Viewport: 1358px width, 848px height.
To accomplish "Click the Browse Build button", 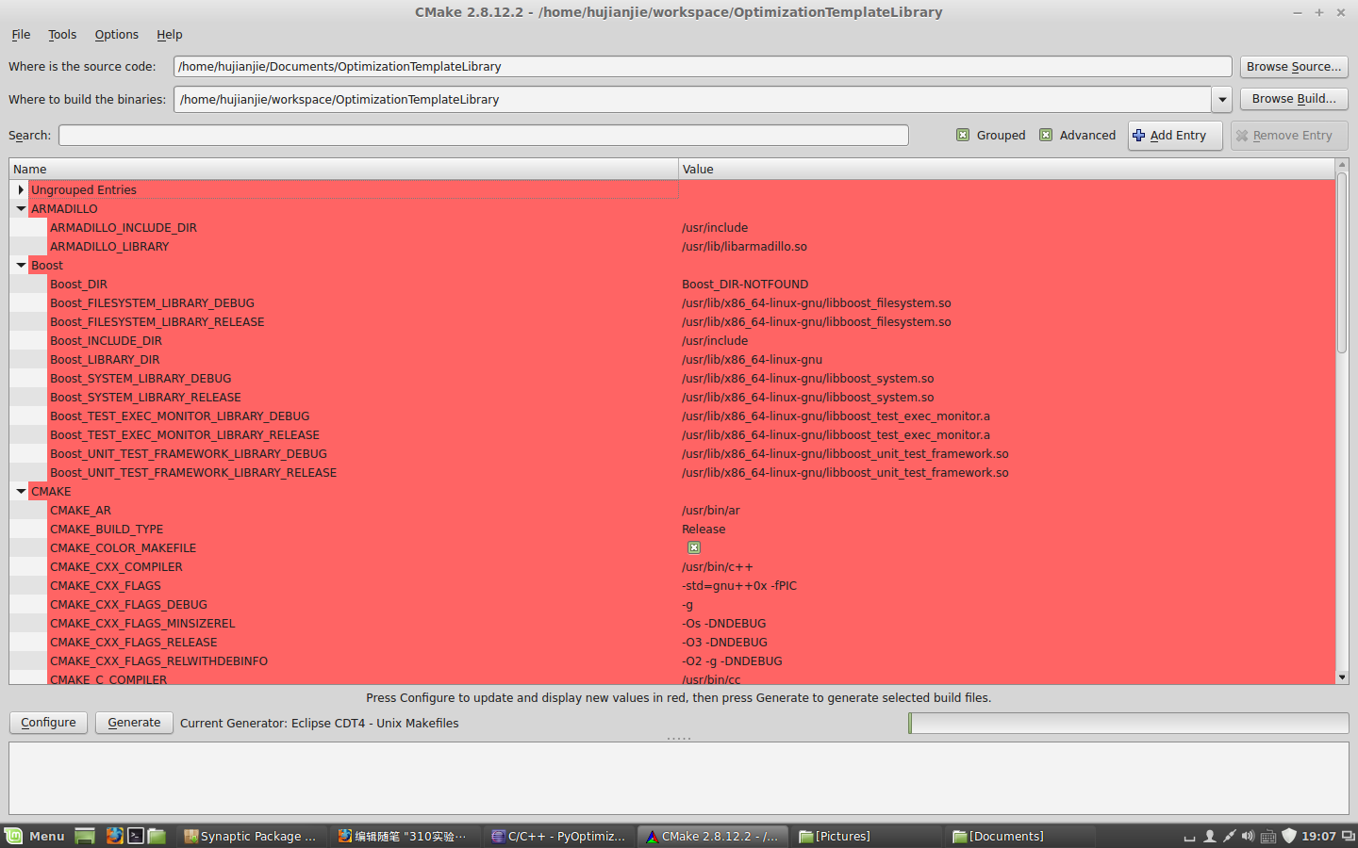I will tap(1294, 98).
